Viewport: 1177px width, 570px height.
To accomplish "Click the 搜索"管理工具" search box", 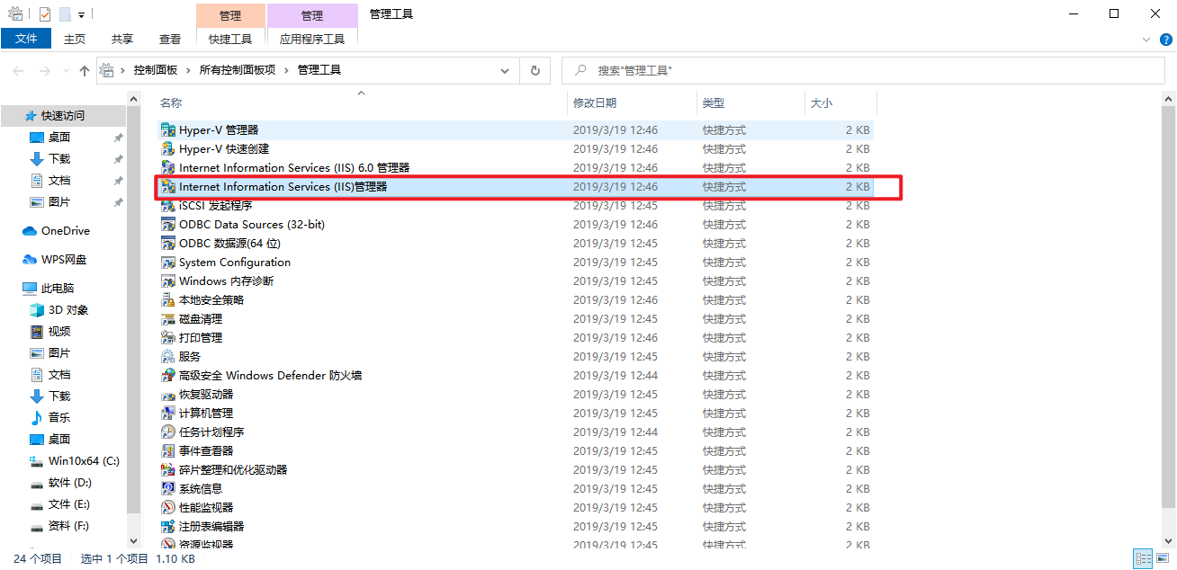I will pyautogui.click(x=863, y=70).
